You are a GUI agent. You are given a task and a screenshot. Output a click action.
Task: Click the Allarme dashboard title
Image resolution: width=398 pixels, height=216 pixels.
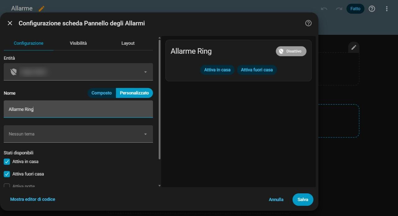22,8
